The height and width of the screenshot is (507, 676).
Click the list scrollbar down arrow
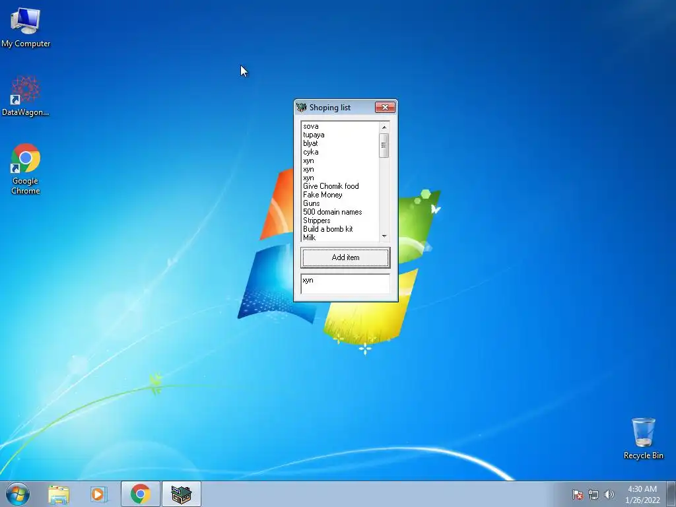click(x=384, y=236)
